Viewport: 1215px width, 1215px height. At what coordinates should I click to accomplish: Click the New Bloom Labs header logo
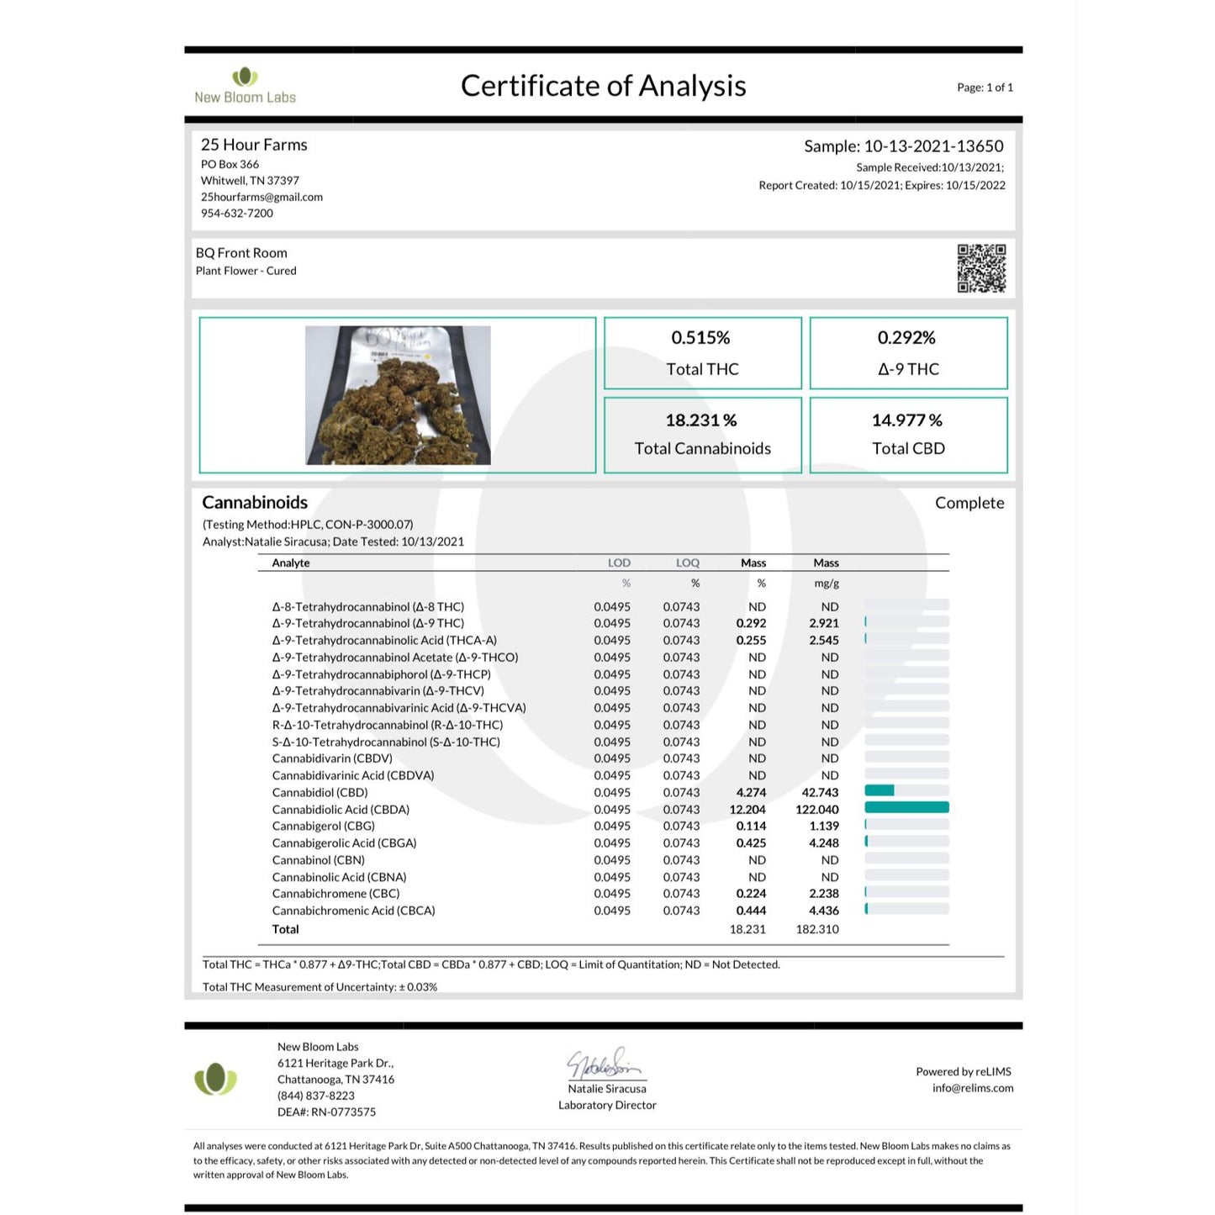245,86
